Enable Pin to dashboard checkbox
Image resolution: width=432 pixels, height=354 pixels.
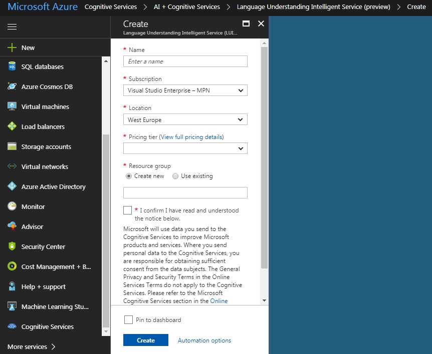pos(128,320)
